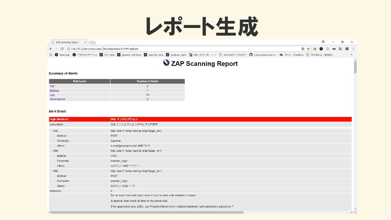
Task: Click the SQL インジェクション alert title
Action: coord(124,119)
